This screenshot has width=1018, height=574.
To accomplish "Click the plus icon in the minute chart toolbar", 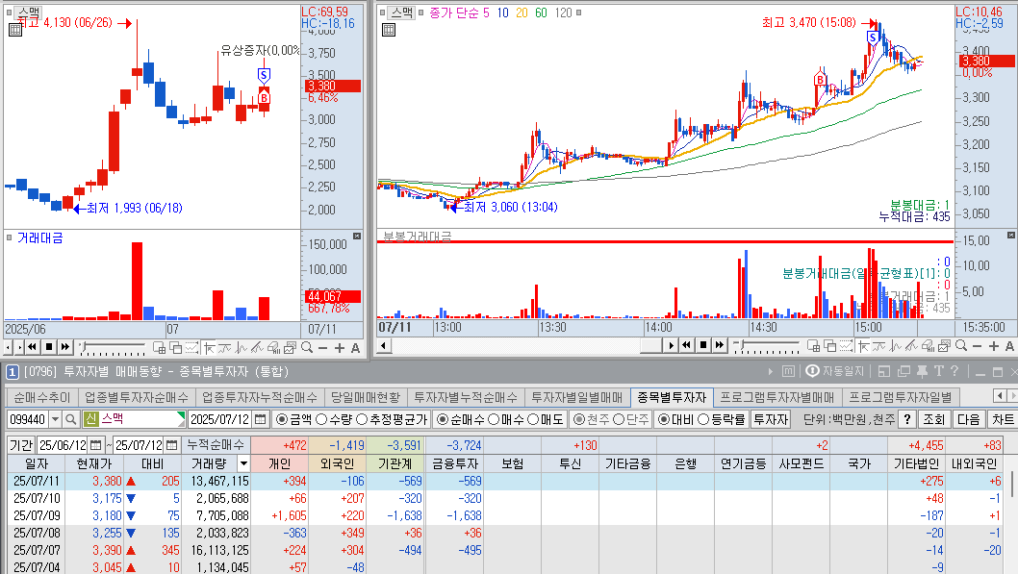I will 993,346.
